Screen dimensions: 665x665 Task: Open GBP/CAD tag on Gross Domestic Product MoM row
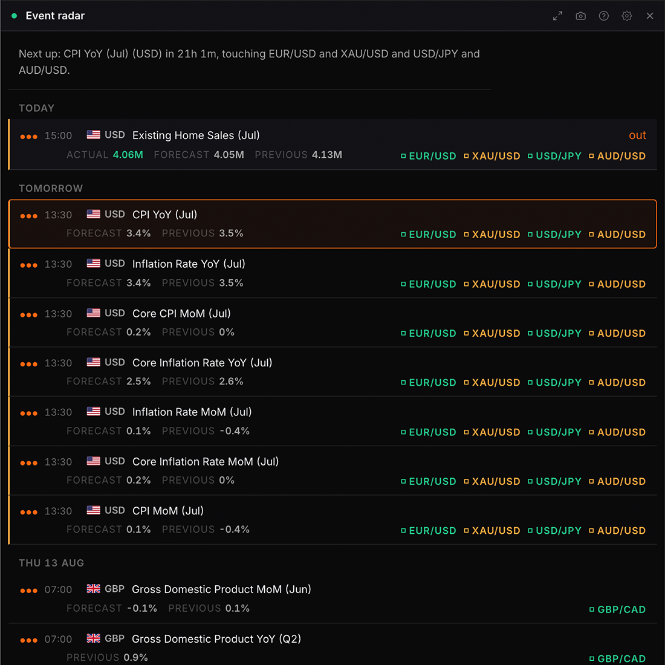click(617, 609)
